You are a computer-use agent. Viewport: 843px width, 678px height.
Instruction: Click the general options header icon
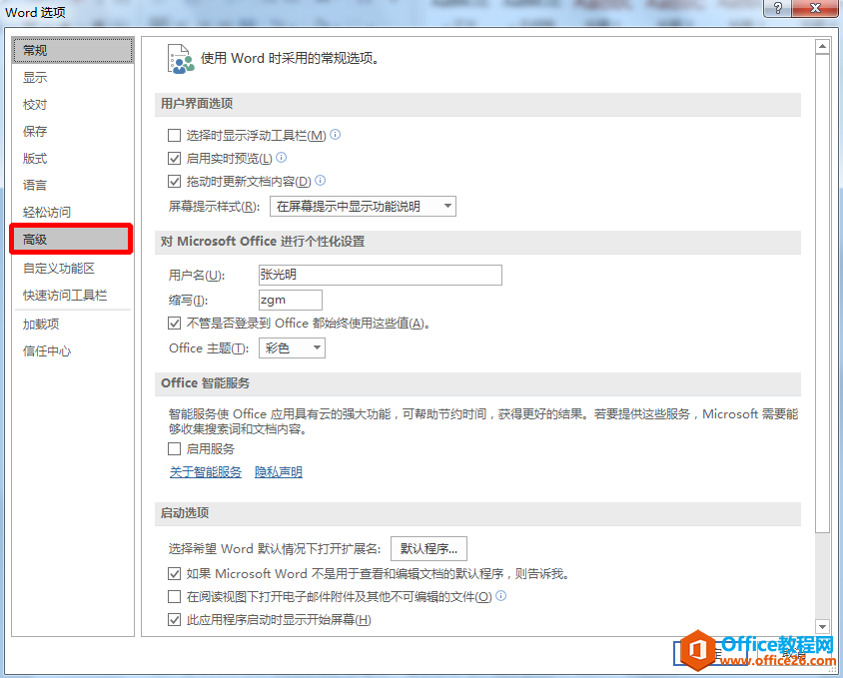(180, 59)
